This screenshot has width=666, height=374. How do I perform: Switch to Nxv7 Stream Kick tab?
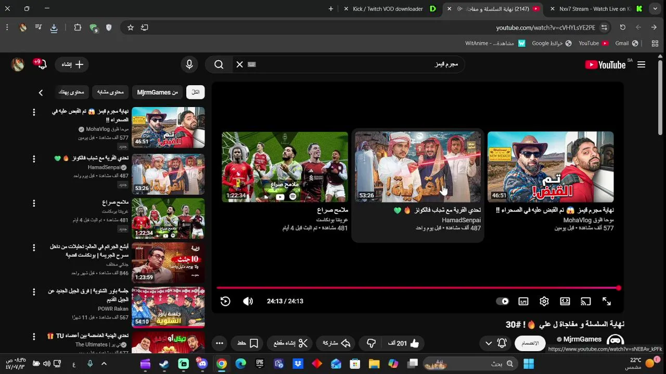coord(596,9)
